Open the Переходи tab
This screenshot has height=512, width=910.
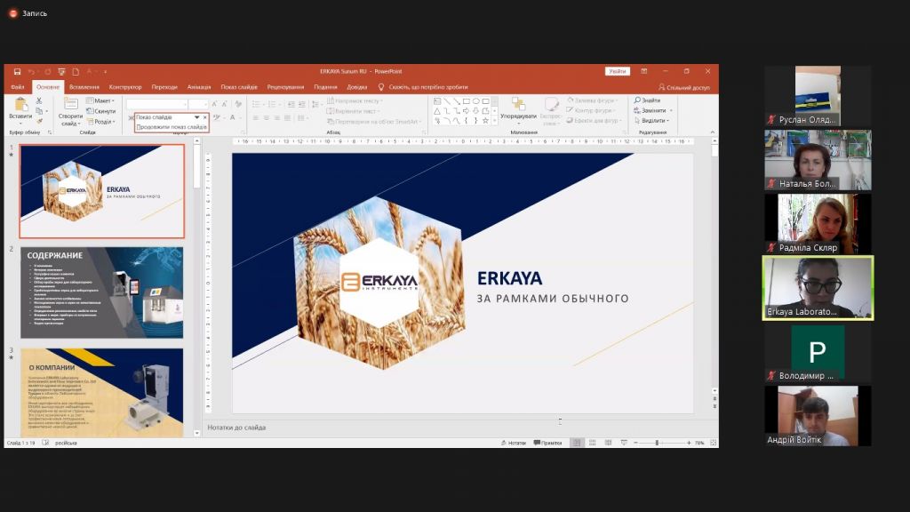[x=164, y=87]
